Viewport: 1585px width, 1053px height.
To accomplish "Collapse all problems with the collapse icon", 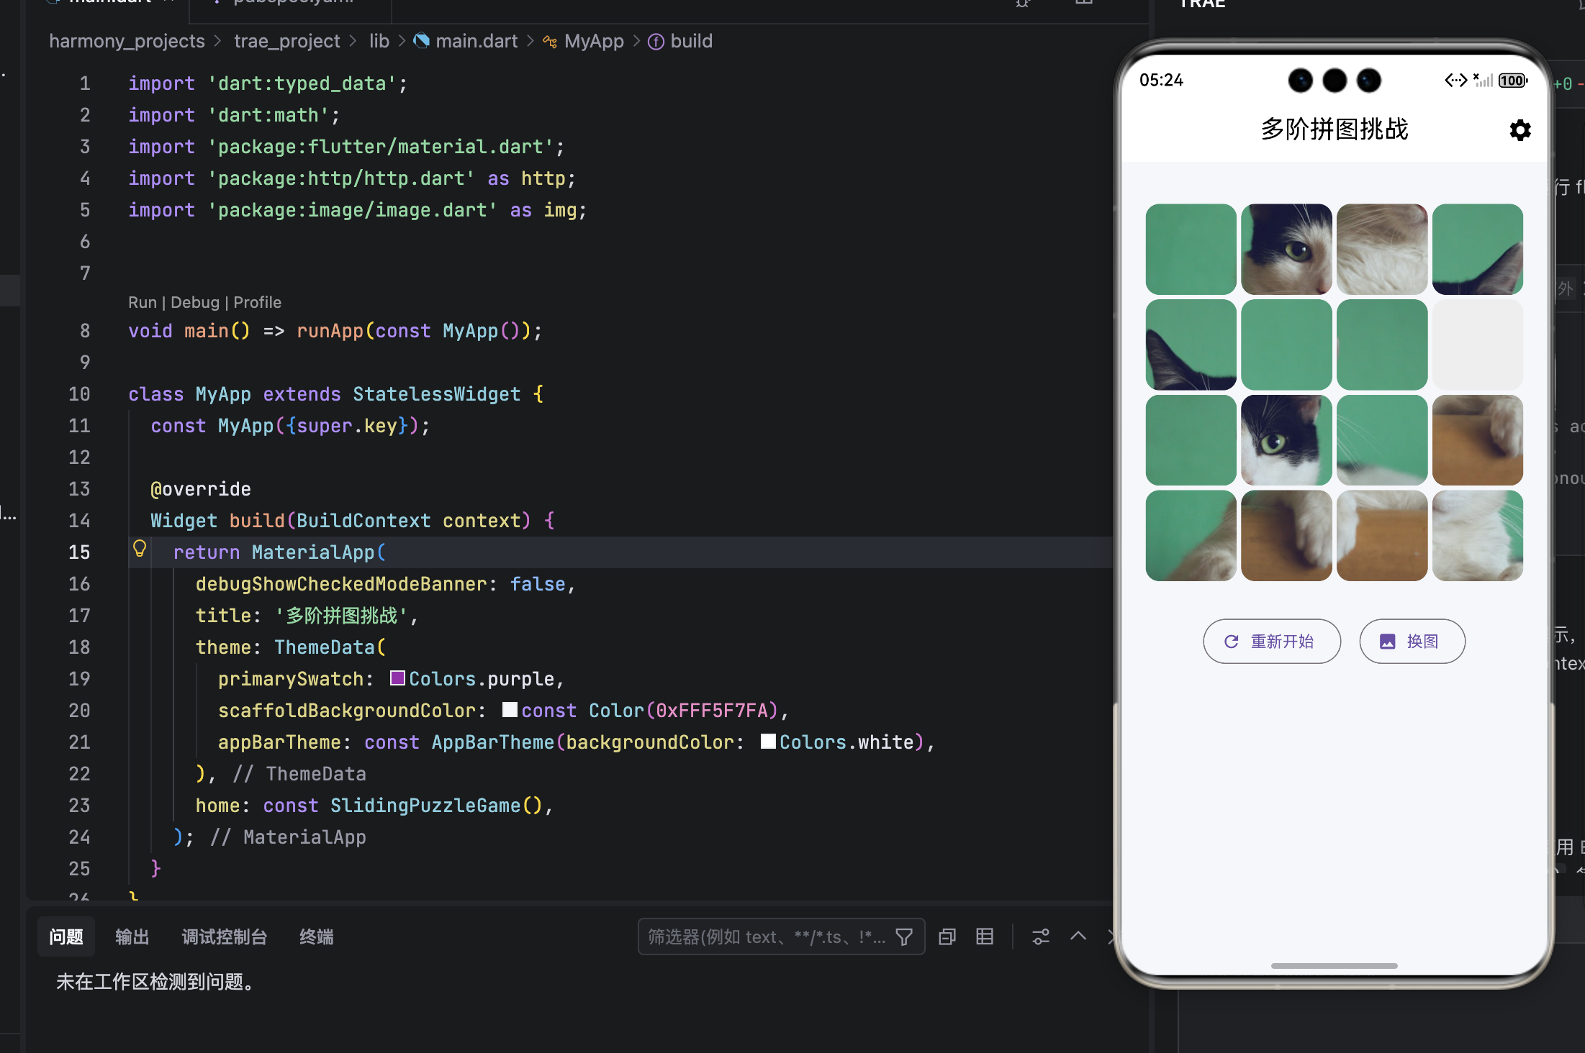I will point(947,936).
